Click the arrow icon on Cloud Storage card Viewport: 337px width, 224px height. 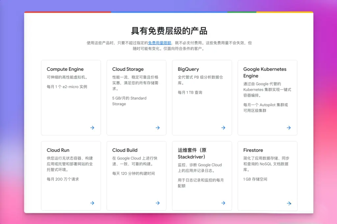click(x=158, y=128)
